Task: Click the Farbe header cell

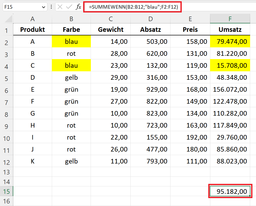Action: point(71,30)
